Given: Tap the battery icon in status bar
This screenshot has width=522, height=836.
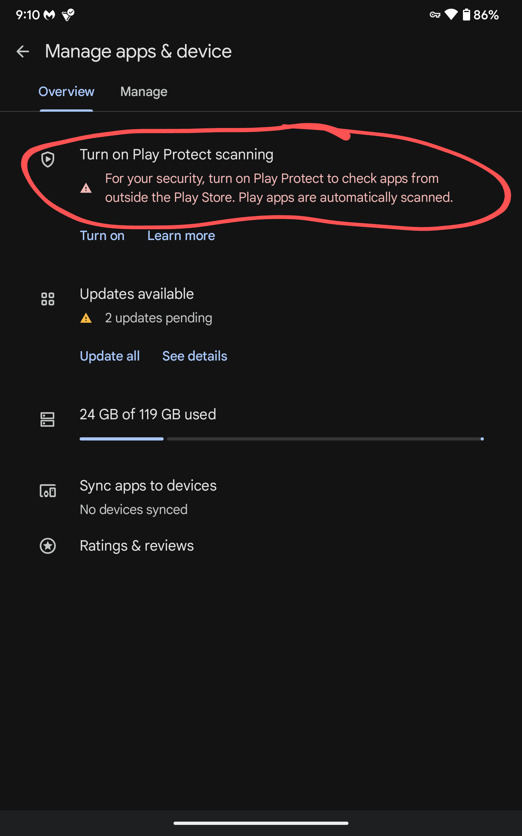Looking at the screenshot, I should (466, 15).
